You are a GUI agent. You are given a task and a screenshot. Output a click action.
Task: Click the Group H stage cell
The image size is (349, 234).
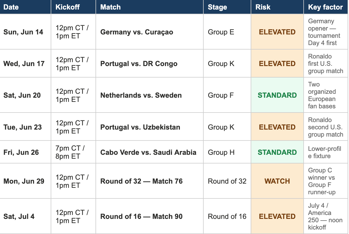pyautogui.click(x=227, y=152)
